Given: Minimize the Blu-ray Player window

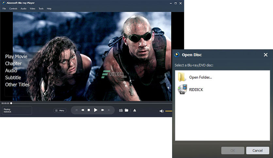Looking at the screenshot, I should click(170, 3).
